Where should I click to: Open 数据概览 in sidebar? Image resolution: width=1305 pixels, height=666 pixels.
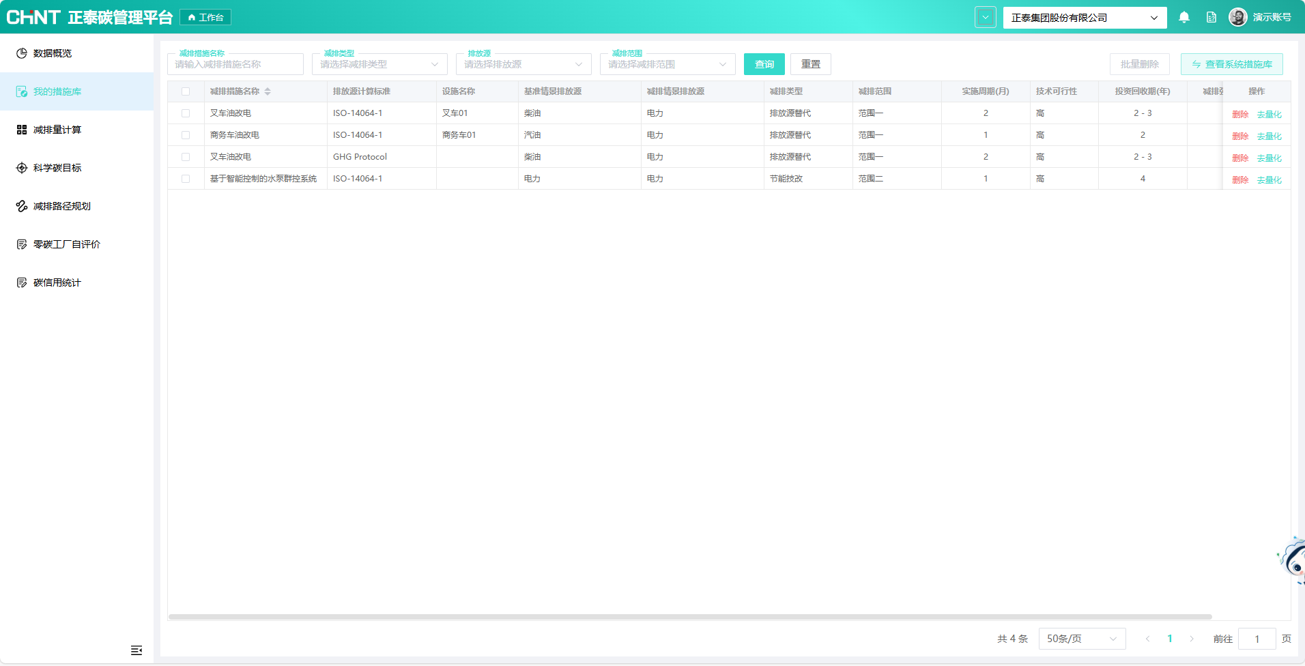[x=77, y=53]
